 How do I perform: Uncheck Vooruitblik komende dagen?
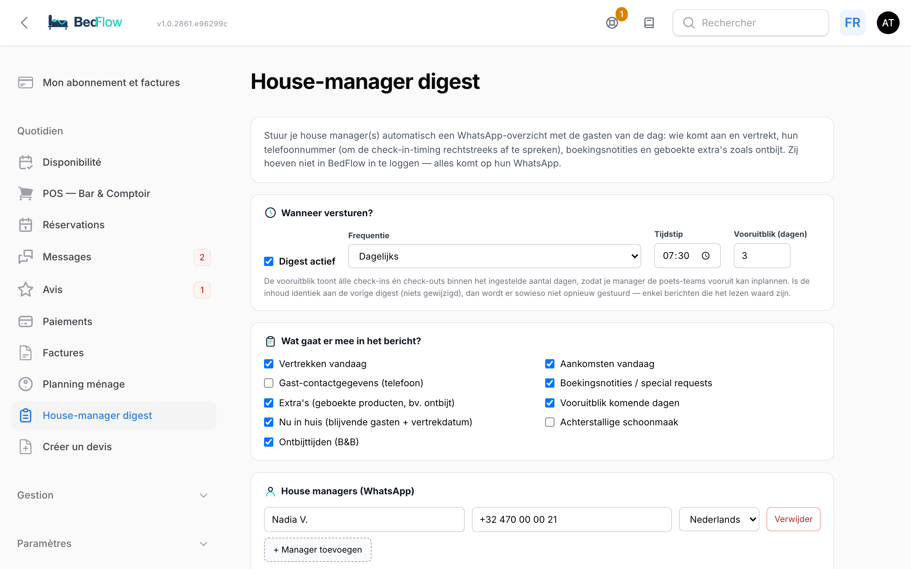[x=550, y=403]
